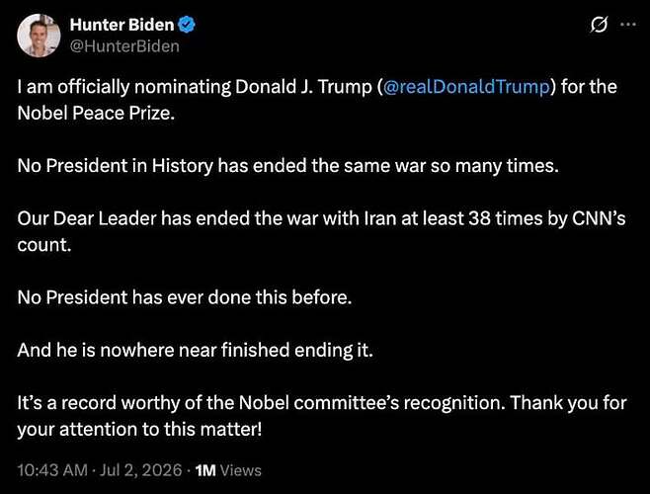This screenshot has height=494, width=650.
Task: Click the Views label beside the count
Action: pyautogui.click(x=241, y=470)
